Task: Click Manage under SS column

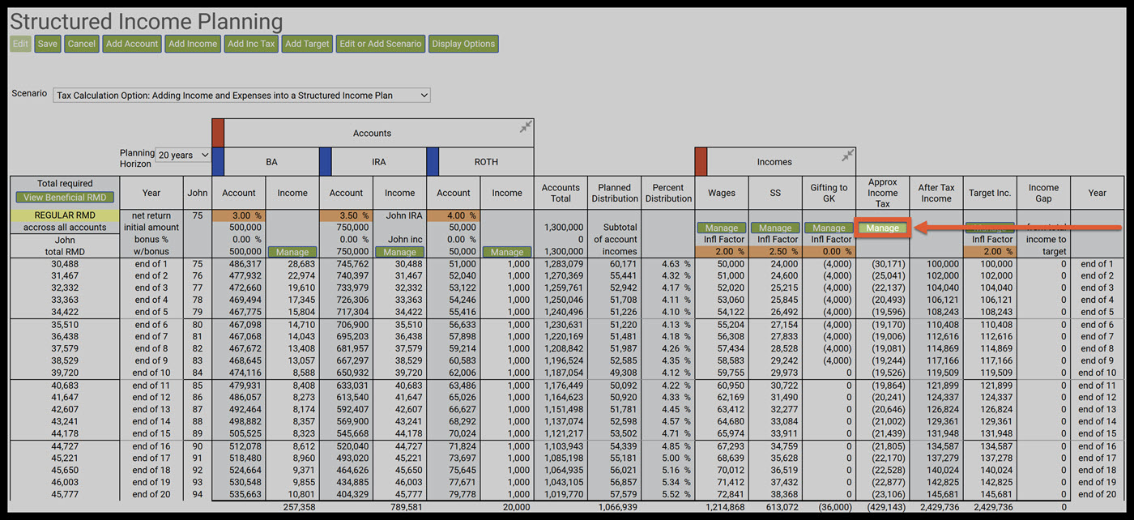Action: tap(775, 228)
